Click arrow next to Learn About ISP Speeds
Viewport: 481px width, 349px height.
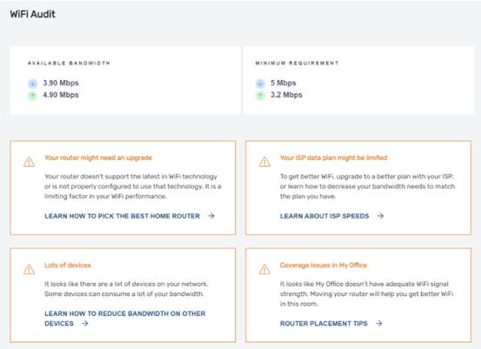click(x=380, y=216)
